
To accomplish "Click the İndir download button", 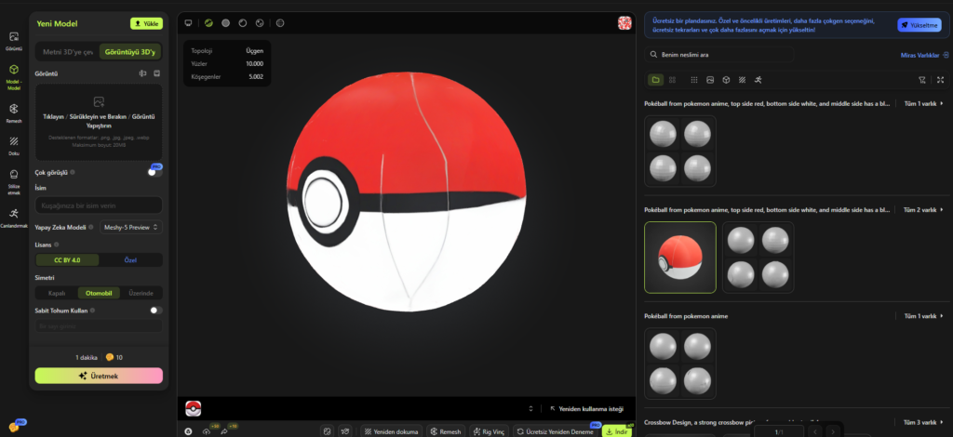I will [617, 431].
